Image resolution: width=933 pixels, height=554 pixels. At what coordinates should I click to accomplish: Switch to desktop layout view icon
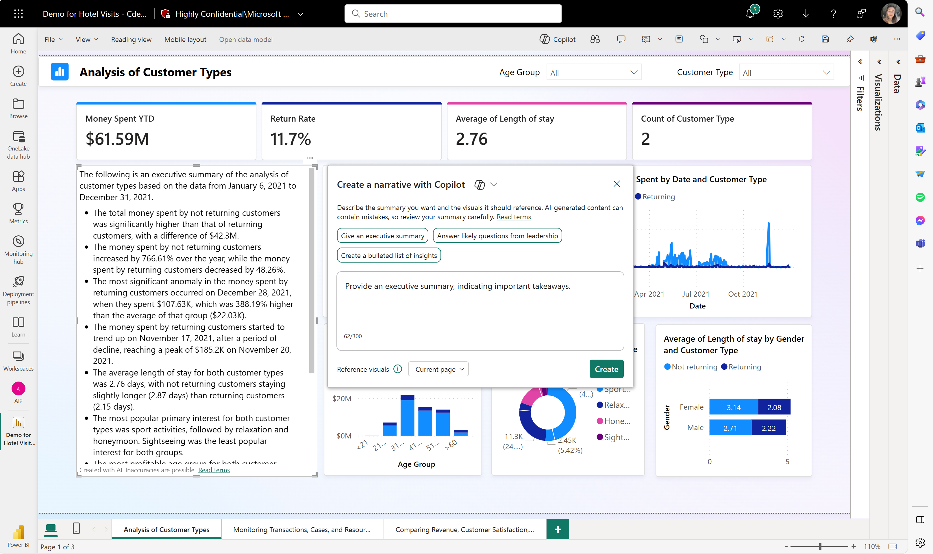pyautogui.click(x=50, y=529)
